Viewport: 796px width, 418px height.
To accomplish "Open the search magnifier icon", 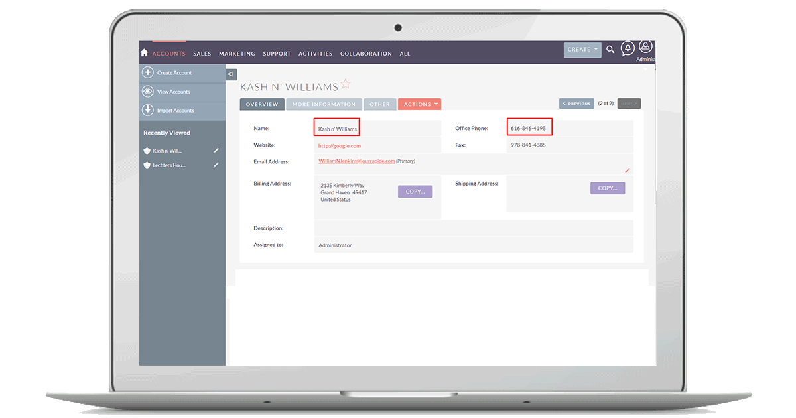I will (x=610, y=50).
